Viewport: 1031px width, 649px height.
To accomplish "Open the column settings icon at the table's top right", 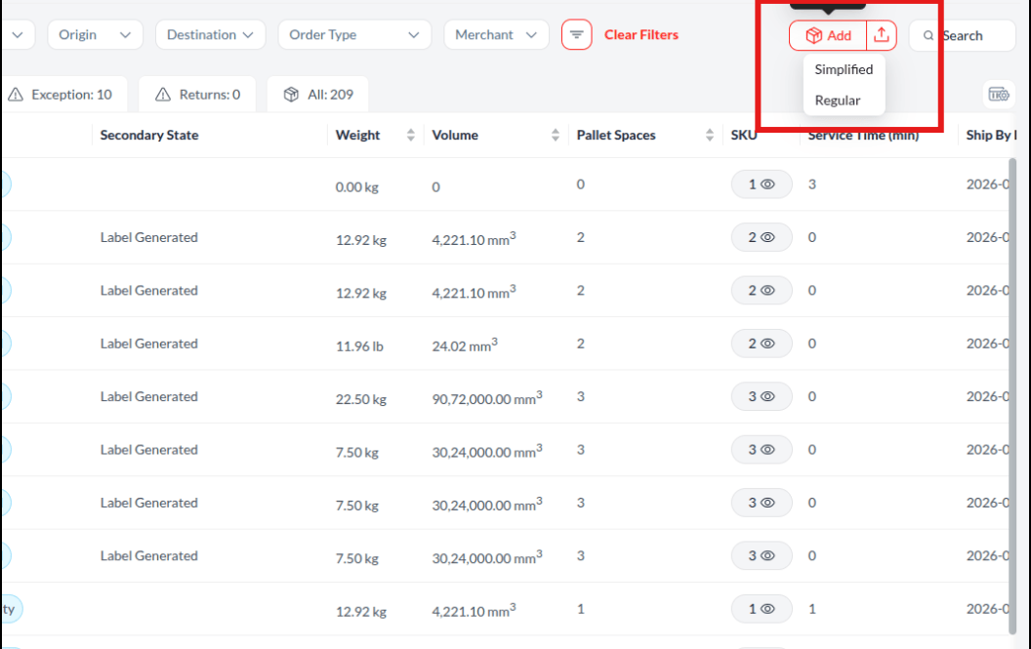I will [999, 95].
